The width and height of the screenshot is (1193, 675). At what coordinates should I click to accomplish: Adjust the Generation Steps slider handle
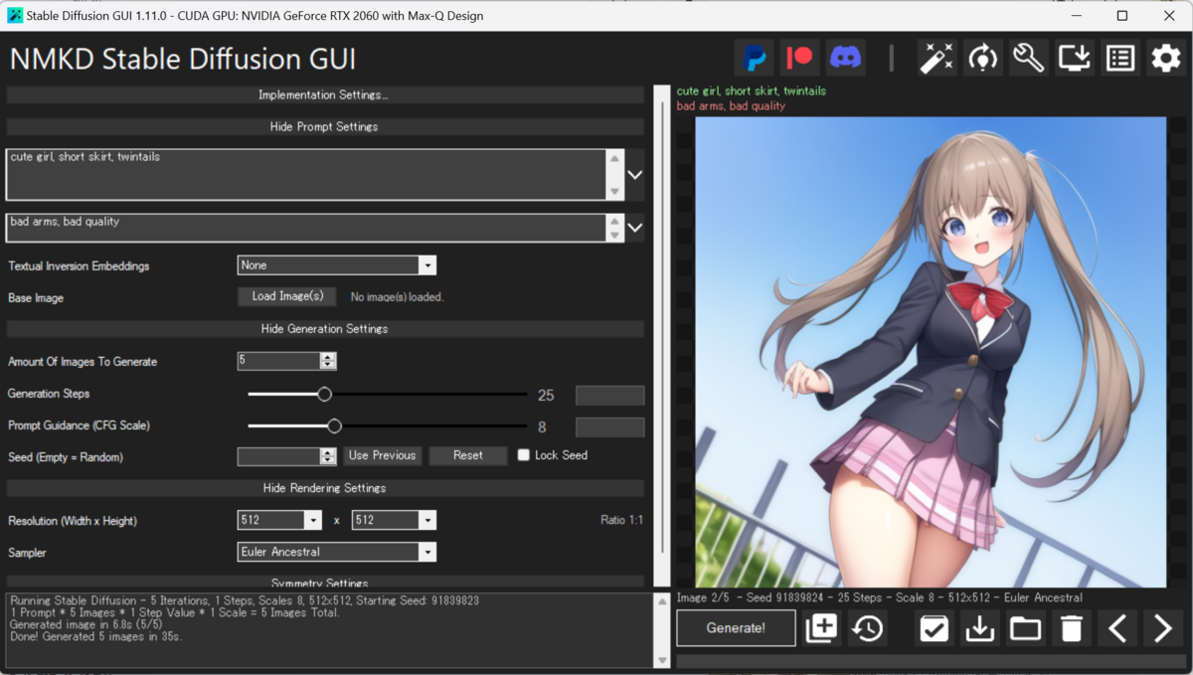coord(324,394)
